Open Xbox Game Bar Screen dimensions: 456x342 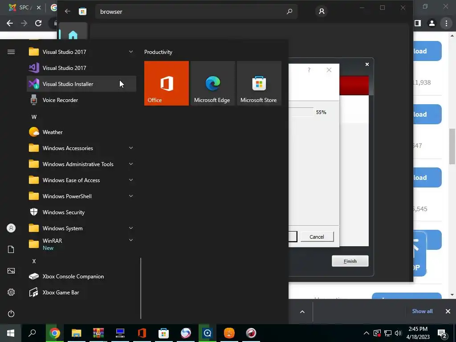pos(81,292)
